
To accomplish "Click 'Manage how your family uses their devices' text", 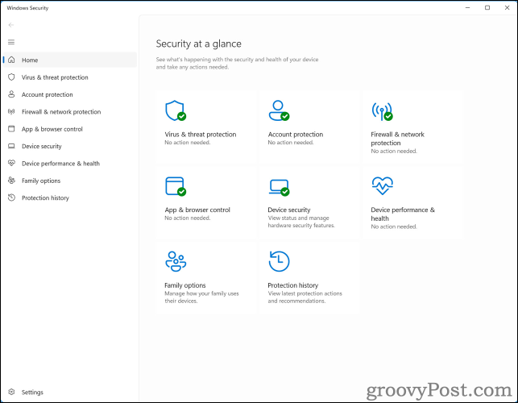I will click(201, 297).
